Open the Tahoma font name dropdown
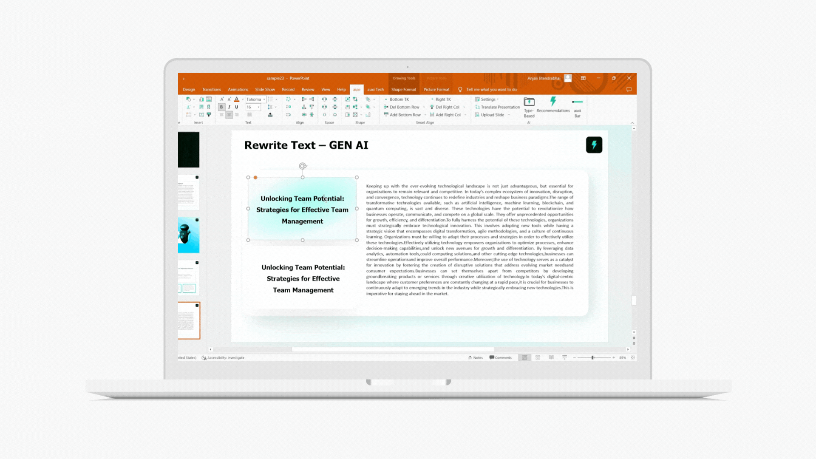The image size is (816, 459). coord(264,99)
